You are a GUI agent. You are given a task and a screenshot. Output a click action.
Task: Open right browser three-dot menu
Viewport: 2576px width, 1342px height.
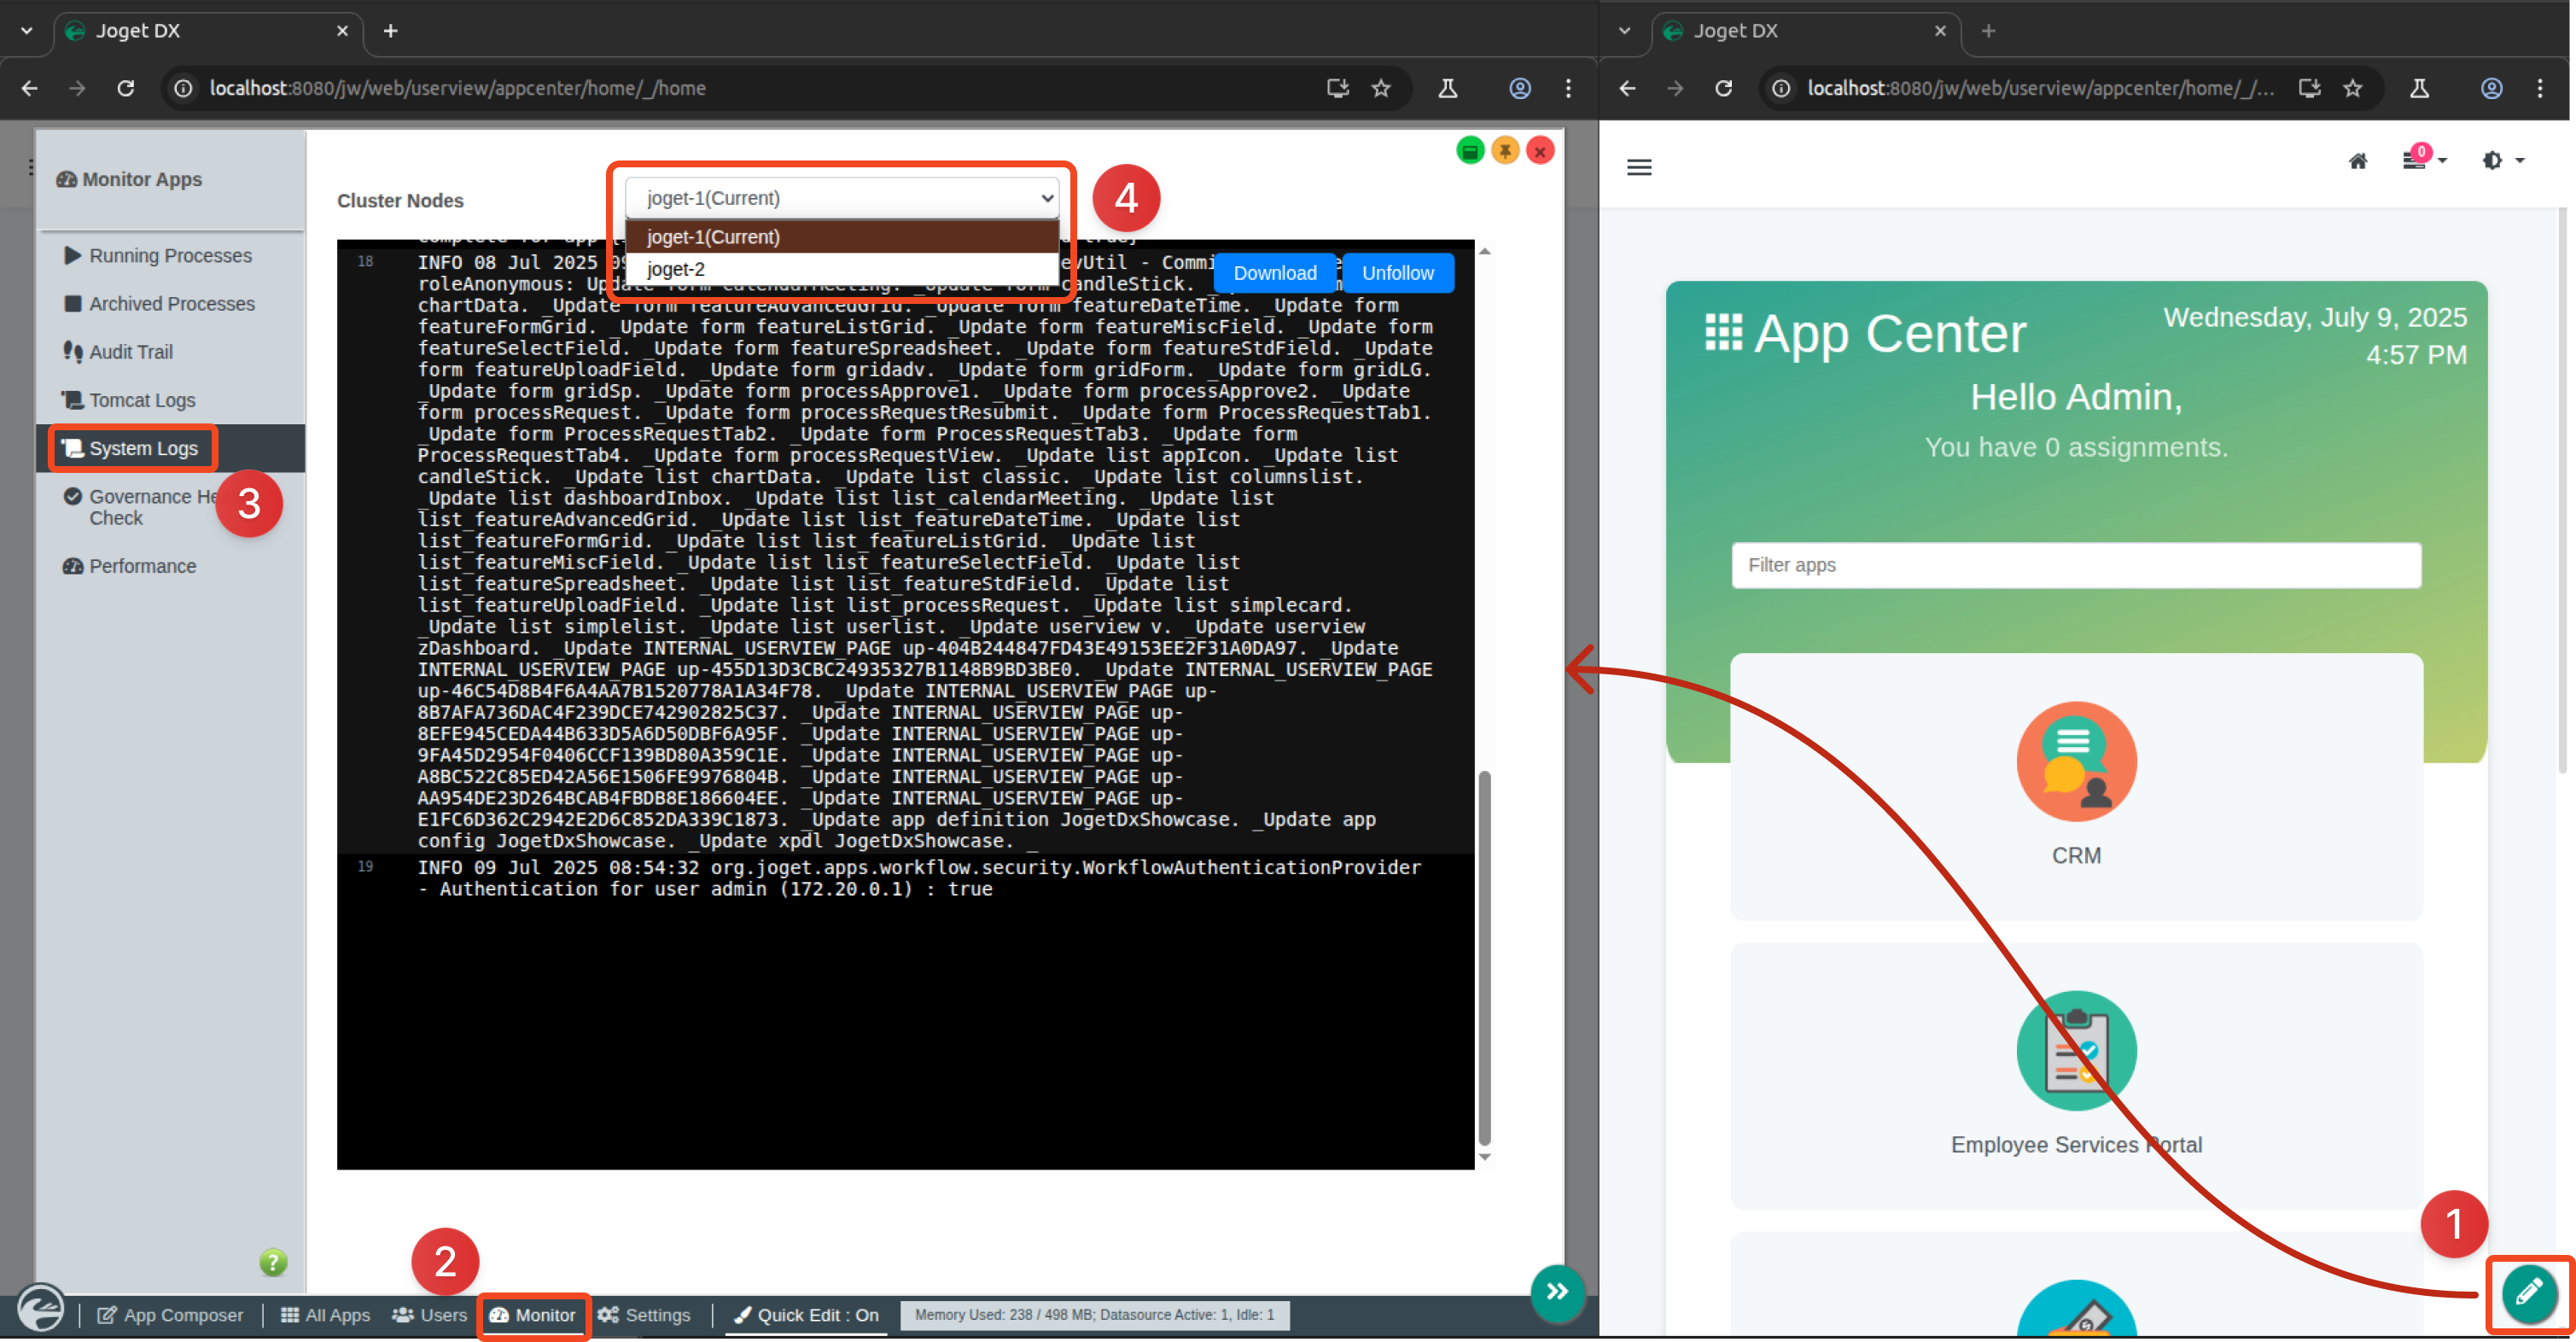[2539, 88]
